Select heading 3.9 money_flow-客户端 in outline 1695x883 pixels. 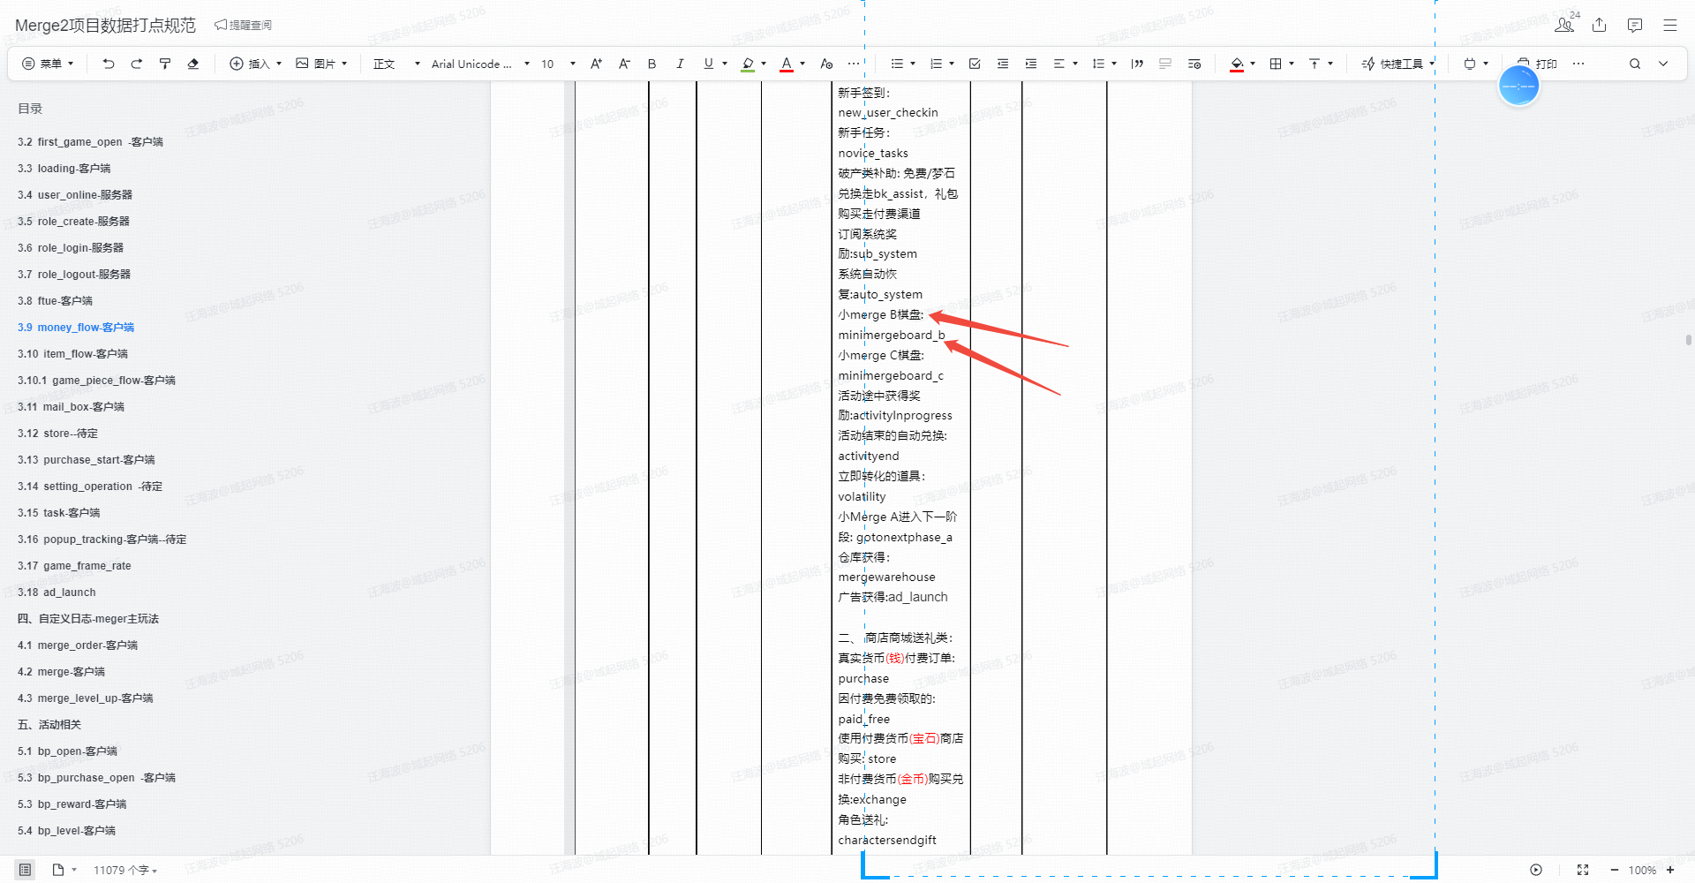point(76,327)
